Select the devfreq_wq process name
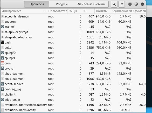Screen dimensions: 152x113 [13, 89]
